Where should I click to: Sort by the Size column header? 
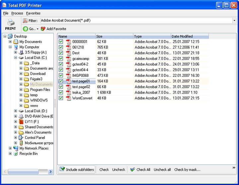114,36
